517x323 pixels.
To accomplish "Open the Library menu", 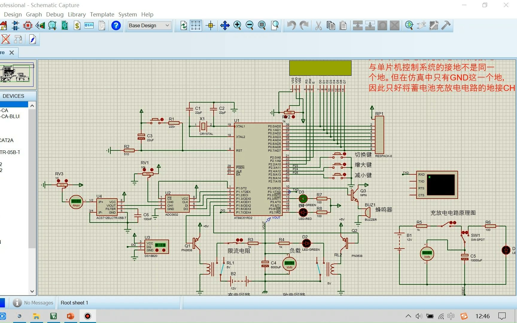I will pyautogui.click(x=77, y=14).
